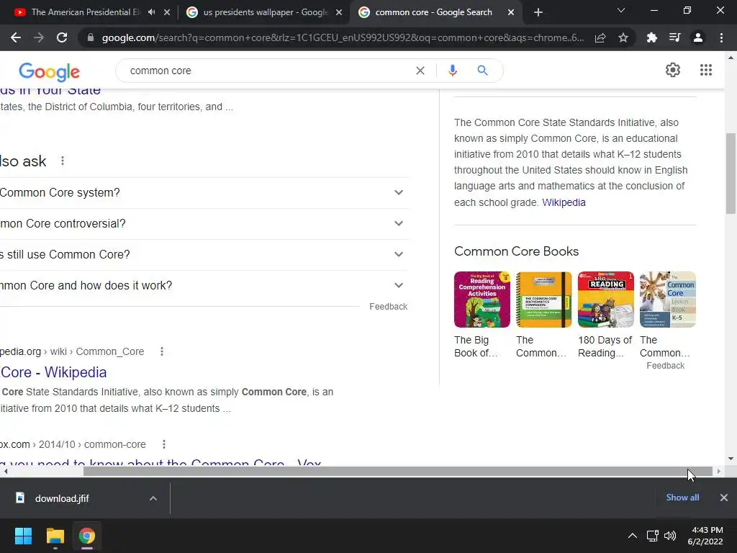Viewport: 737px width, 553px height.
Task: Close the YouTube Presidential Election tab
Action: pos(167,12)
